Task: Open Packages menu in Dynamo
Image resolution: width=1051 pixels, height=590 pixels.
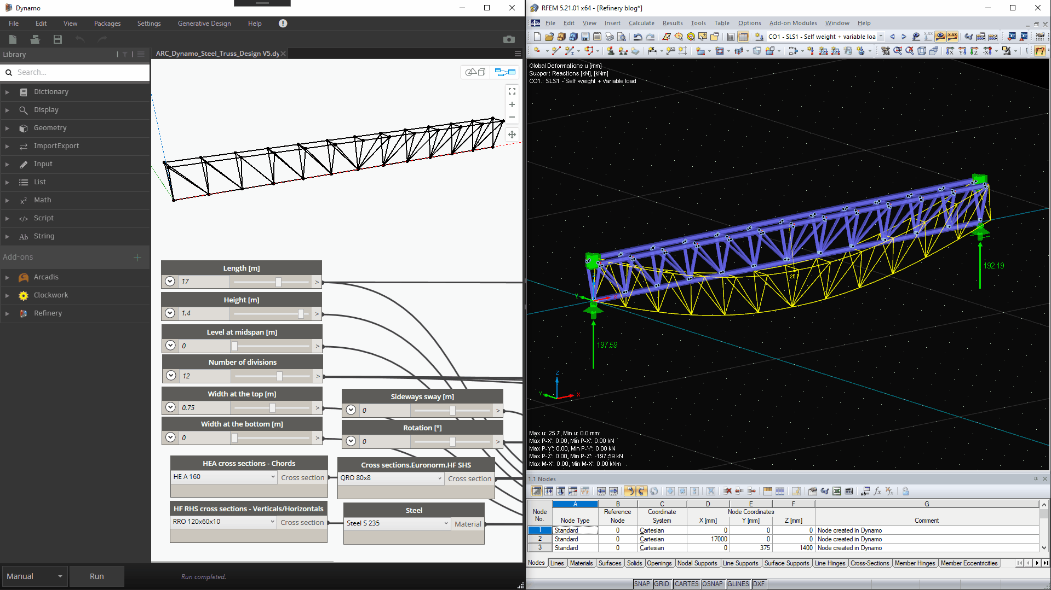Action: tap(107, 24)
